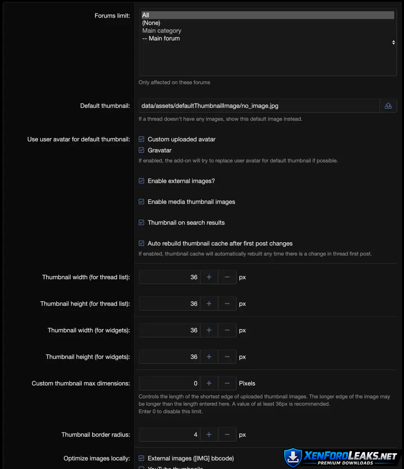Increase the thumbnail border radius value

pyautogui.click(x=209, y=435)
